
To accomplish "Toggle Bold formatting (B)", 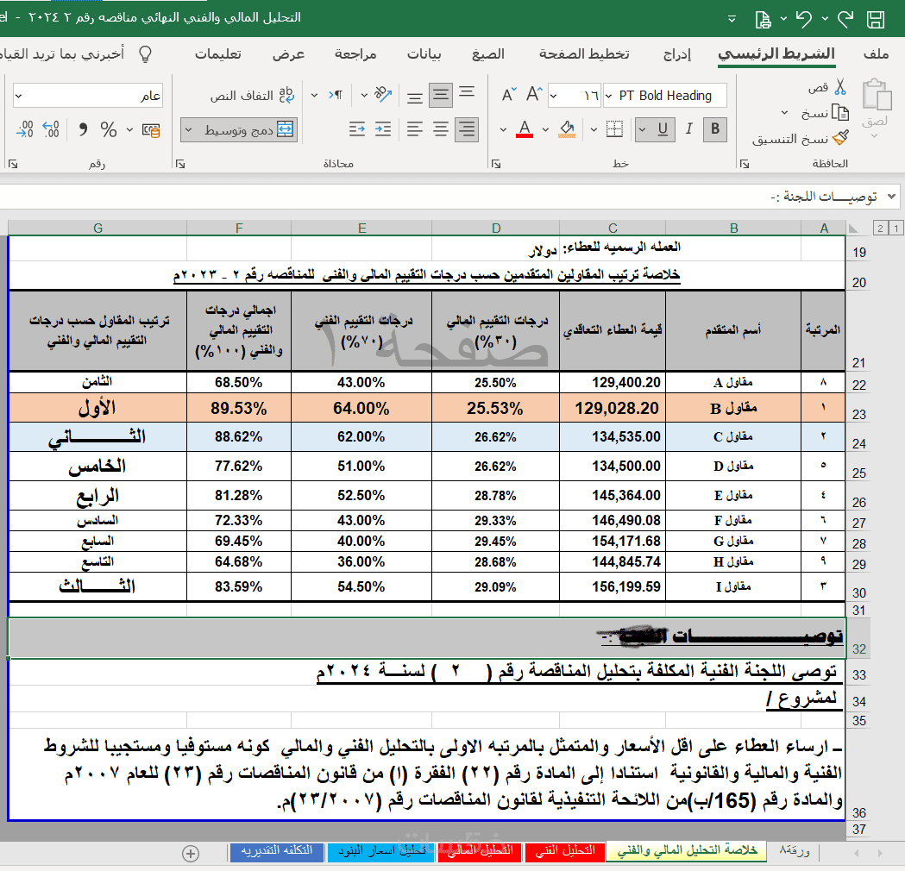I will click(x=715, y=128).
